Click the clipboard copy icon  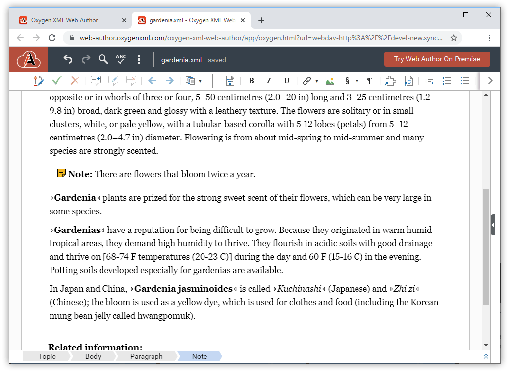coord(190,81)
